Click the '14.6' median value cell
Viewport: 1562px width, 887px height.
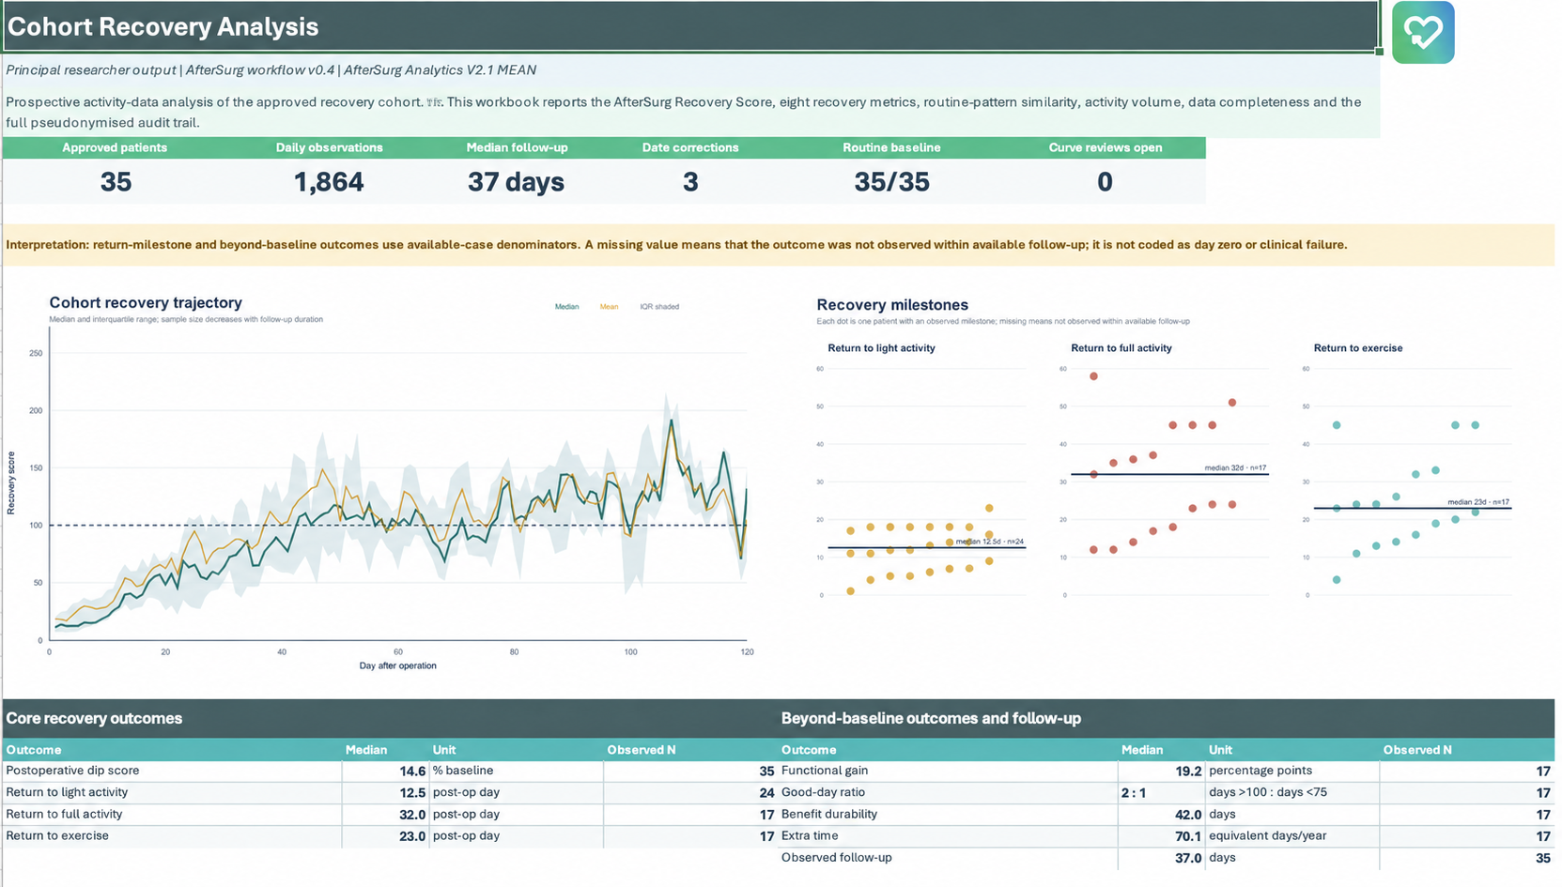tap(385, 771)
